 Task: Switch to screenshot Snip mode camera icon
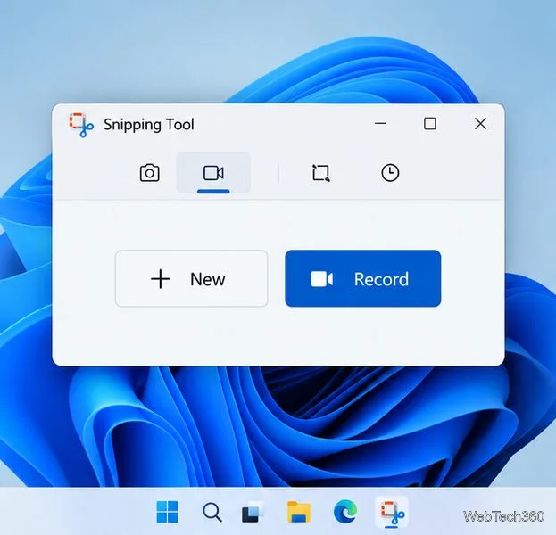149,173
